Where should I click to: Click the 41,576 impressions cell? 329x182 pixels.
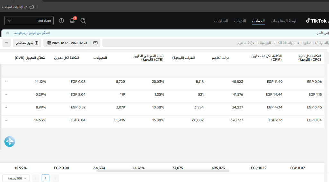[238, 95]
